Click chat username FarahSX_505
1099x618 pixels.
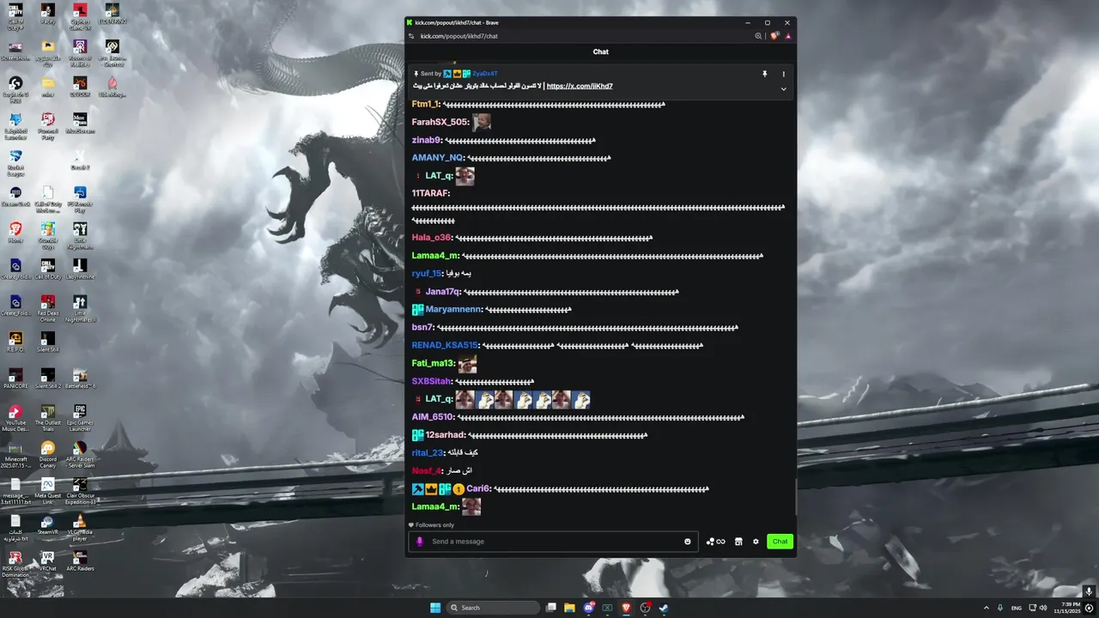click(x=440, y=122)
